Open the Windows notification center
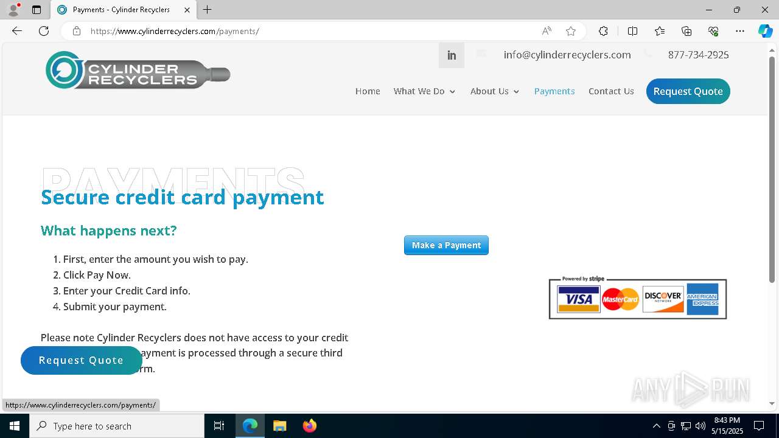Image resolution: width=779 pixels, height=438 pixels. (x=759, y=426)
